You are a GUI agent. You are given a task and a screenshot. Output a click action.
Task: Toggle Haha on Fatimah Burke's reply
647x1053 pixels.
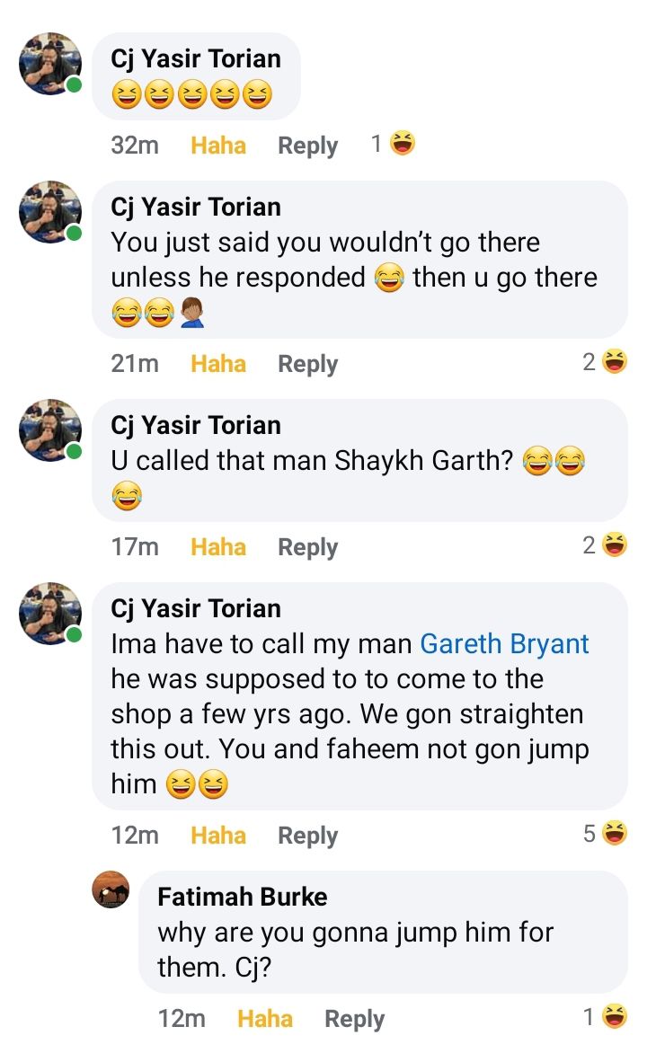[265, 1019]
